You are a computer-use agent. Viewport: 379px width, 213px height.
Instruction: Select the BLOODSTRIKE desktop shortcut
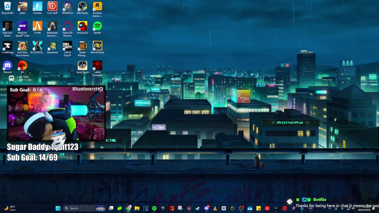[37, 47]
